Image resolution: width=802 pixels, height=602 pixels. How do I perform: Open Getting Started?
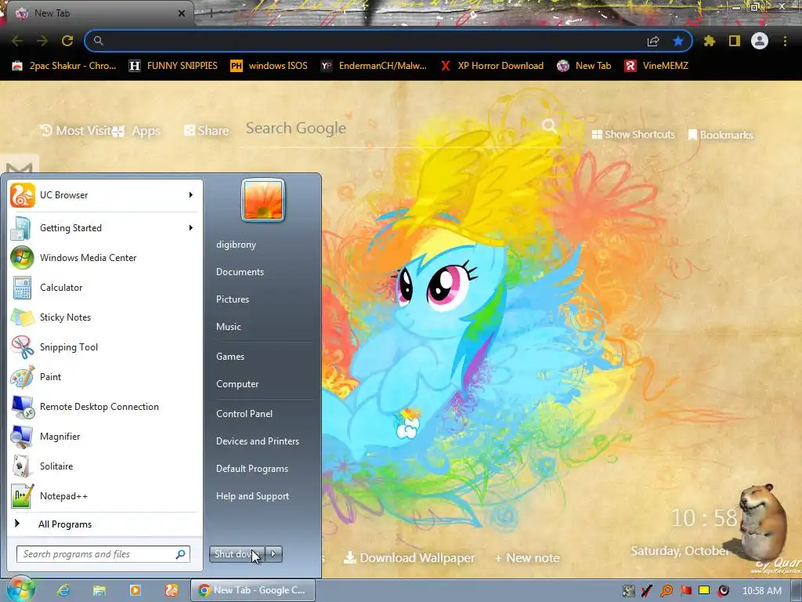coord(105,228)
